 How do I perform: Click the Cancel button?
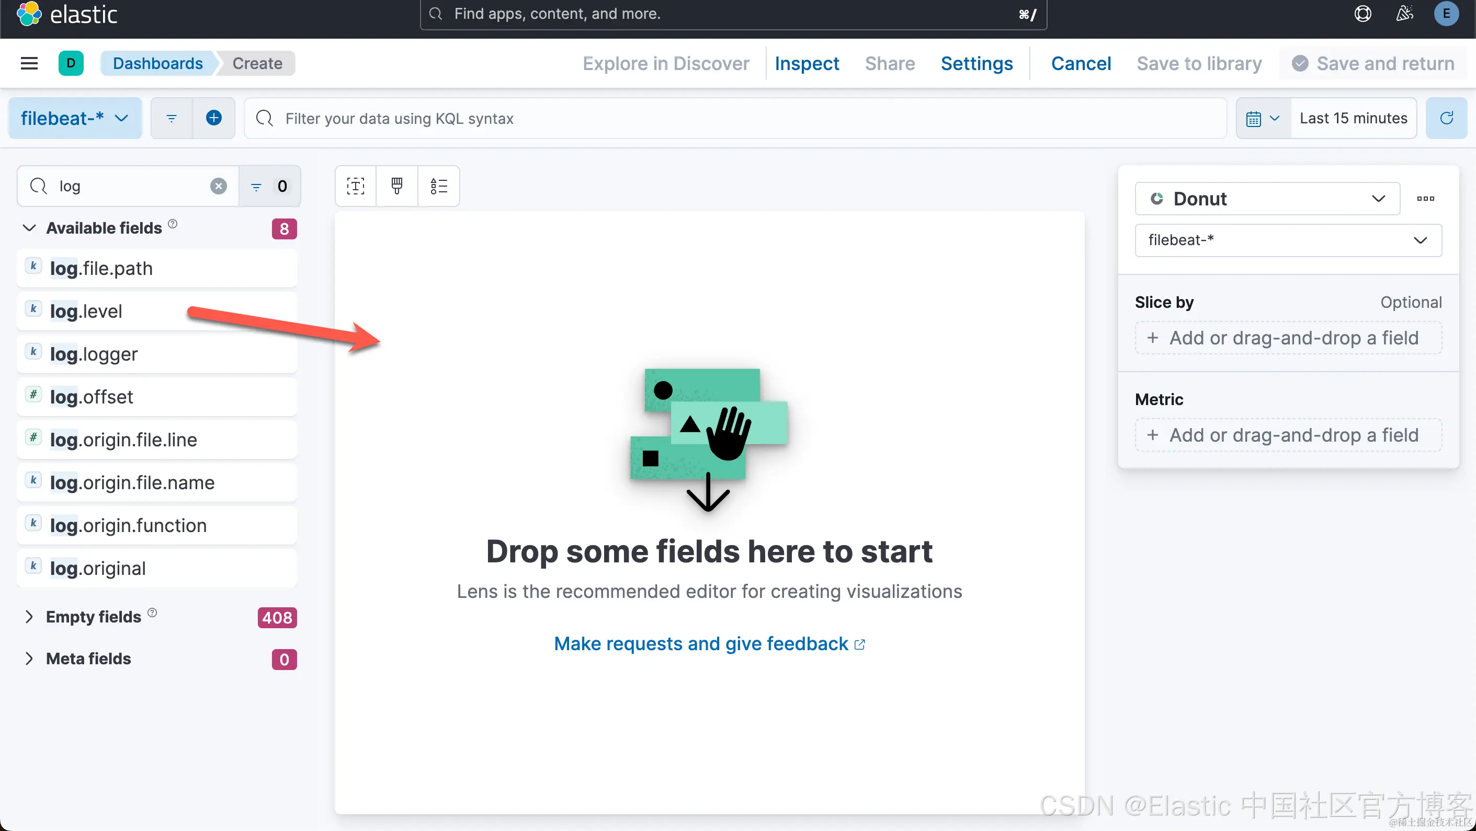(1081, 63)
